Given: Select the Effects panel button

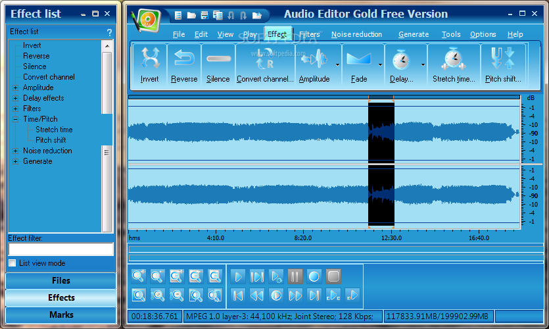Looking at the screenshot, I should [61, 297].
